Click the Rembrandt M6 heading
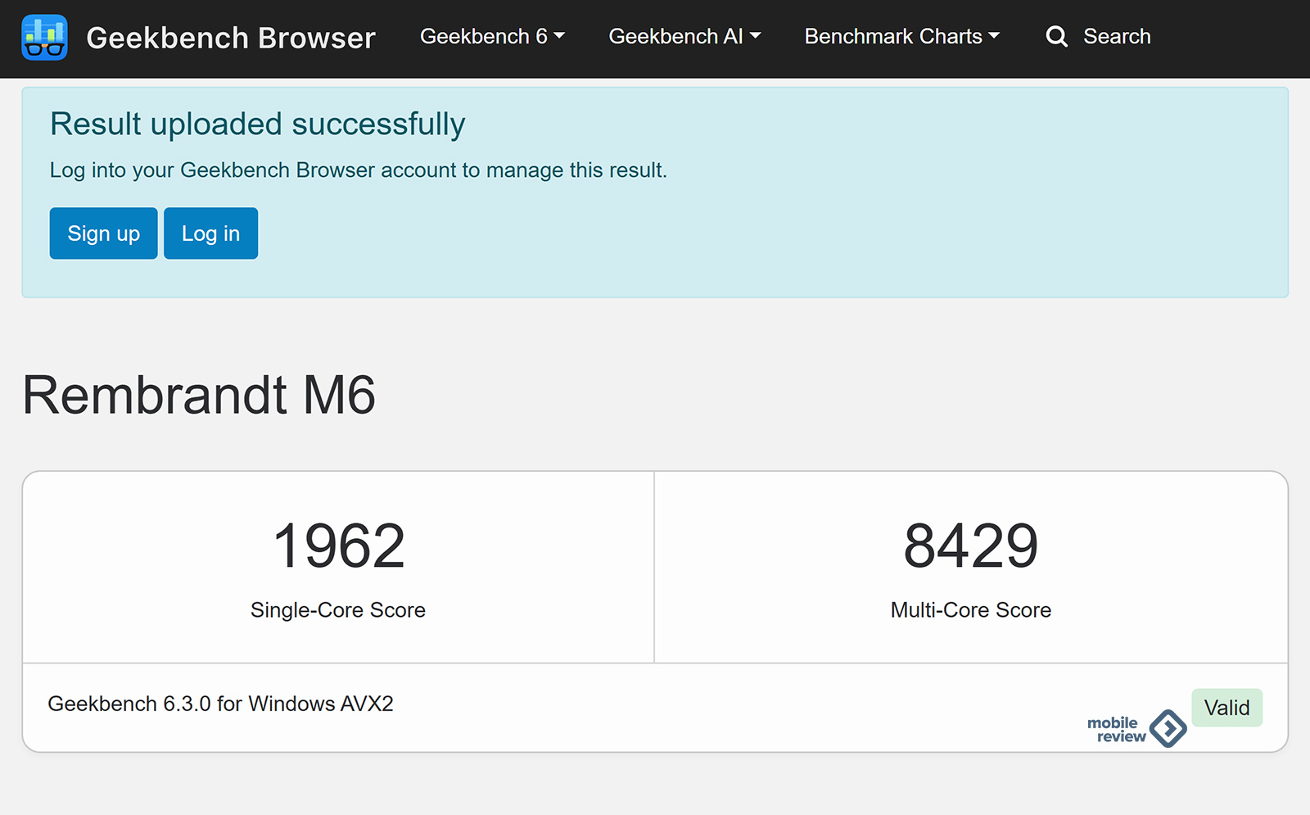Image resolution: width=1310 pixels, height=815 pixels. (199, 395)
